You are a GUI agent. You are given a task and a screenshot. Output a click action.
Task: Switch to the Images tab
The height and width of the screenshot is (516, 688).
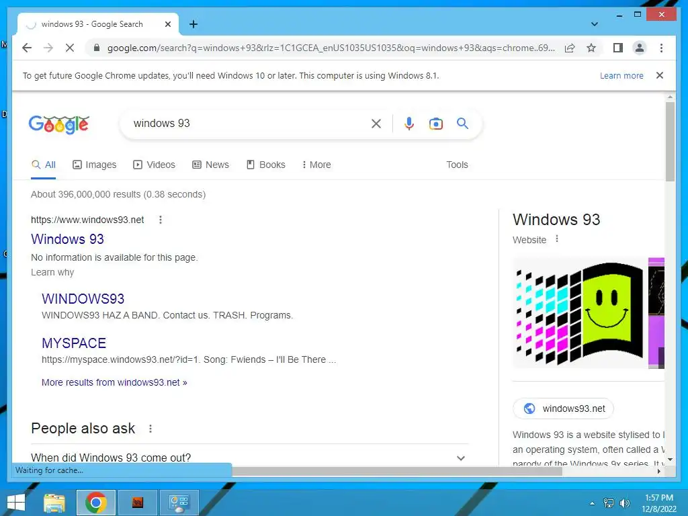point(94,165)
